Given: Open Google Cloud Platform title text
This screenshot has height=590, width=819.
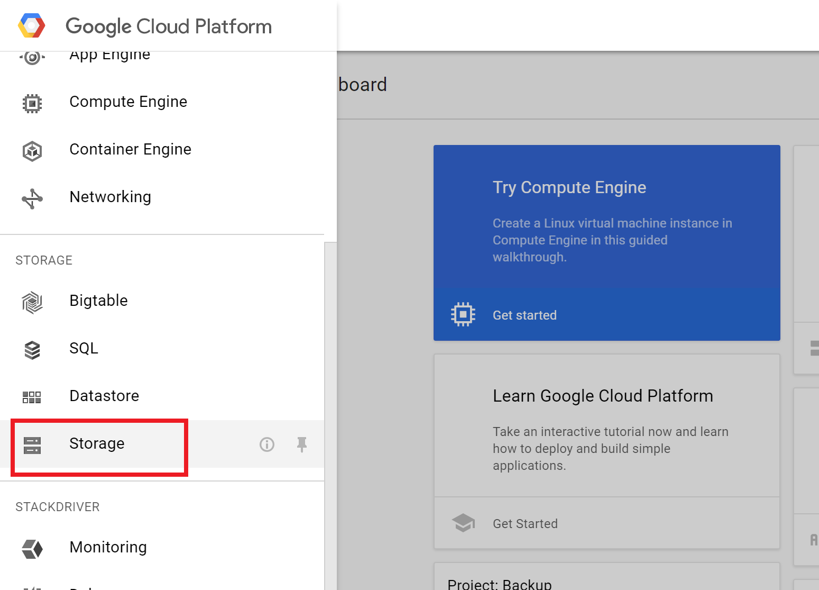Looking at the screenshot, I should pyautogui.click(x=169, y=26).
